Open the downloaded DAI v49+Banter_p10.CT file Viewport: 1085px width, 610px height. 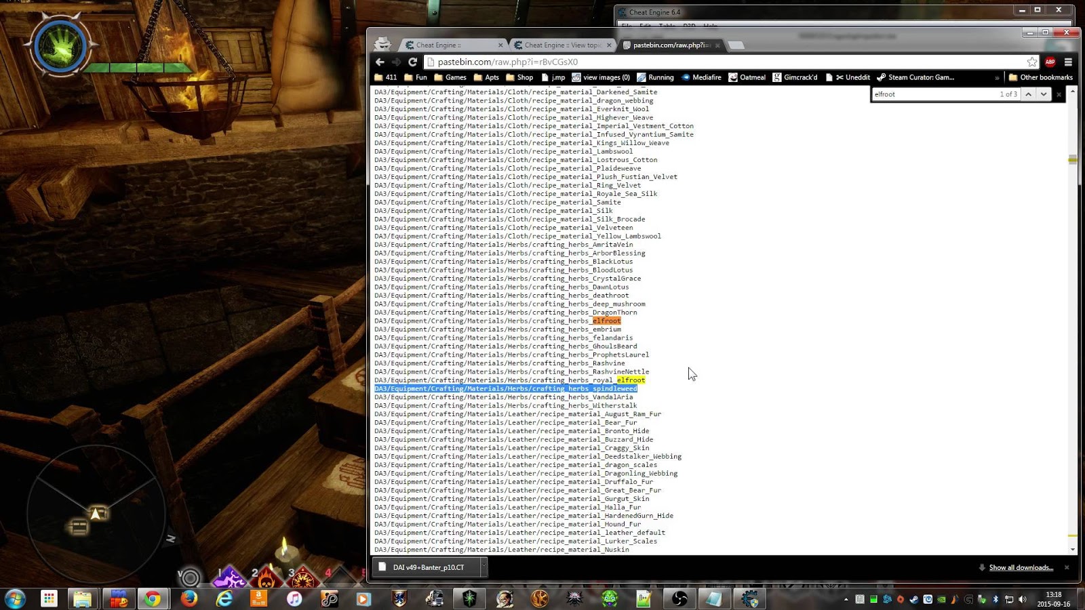pyautogui.click(x=426, y=567)
